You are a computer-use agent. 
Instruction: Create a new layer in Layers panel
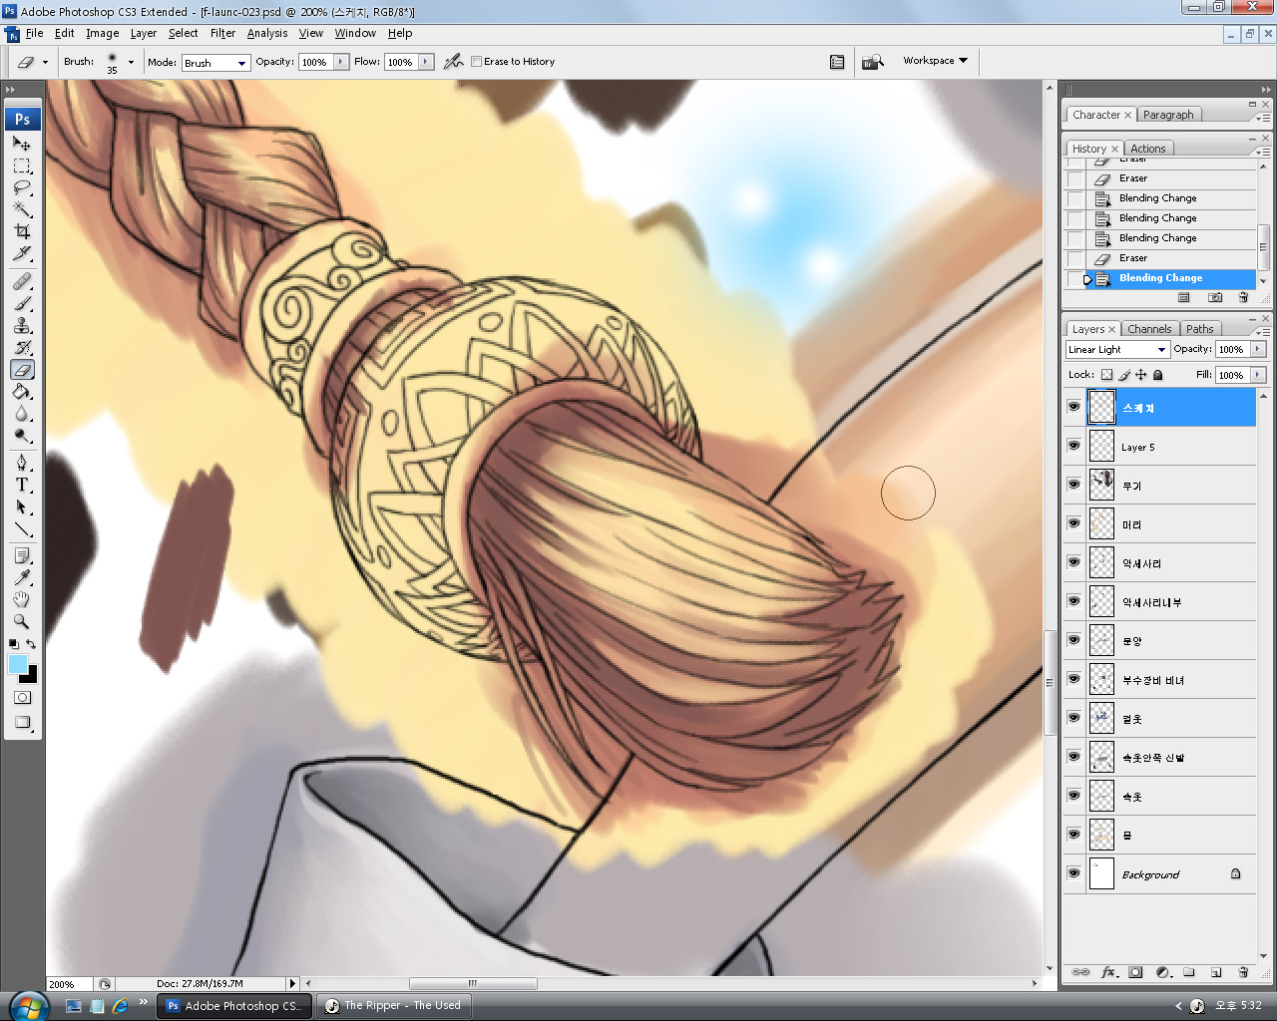click(x=1215, y=972)
